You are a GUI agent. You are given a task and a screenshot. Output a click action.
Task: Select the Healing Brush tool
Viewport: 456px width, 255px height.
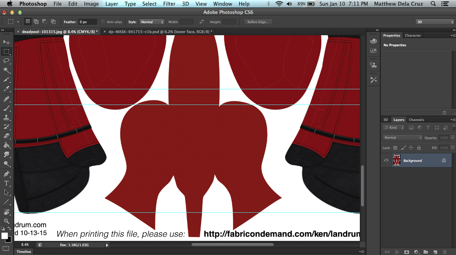pos(6,99)
